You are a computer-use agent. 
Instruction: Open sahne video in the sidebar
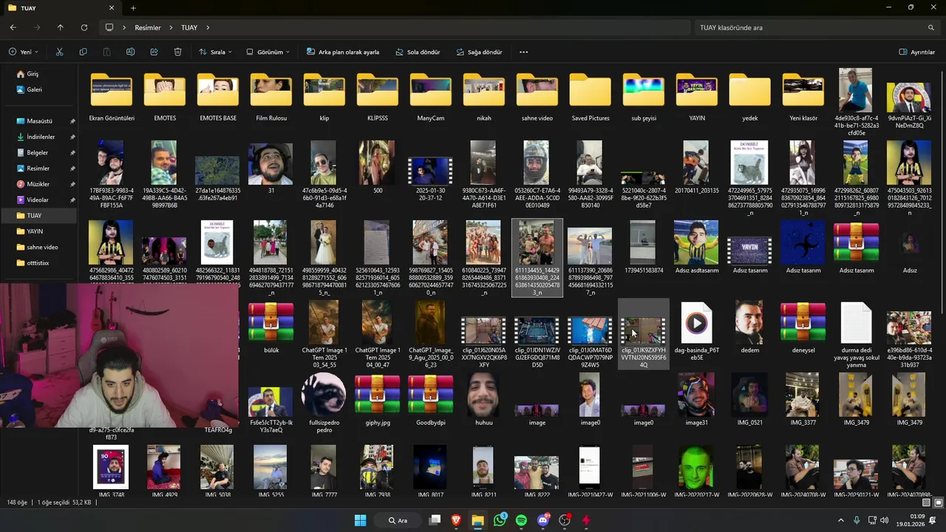41,247
